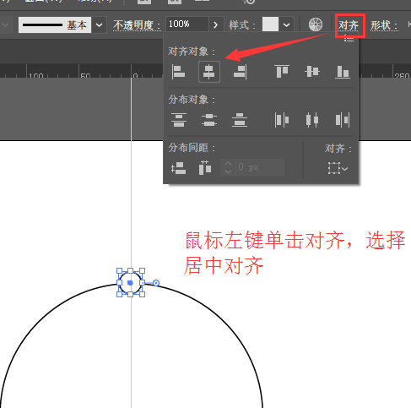Click horizontal distribute center icon
This screenshot has height=408, width=411.
(x=312, y=120)
